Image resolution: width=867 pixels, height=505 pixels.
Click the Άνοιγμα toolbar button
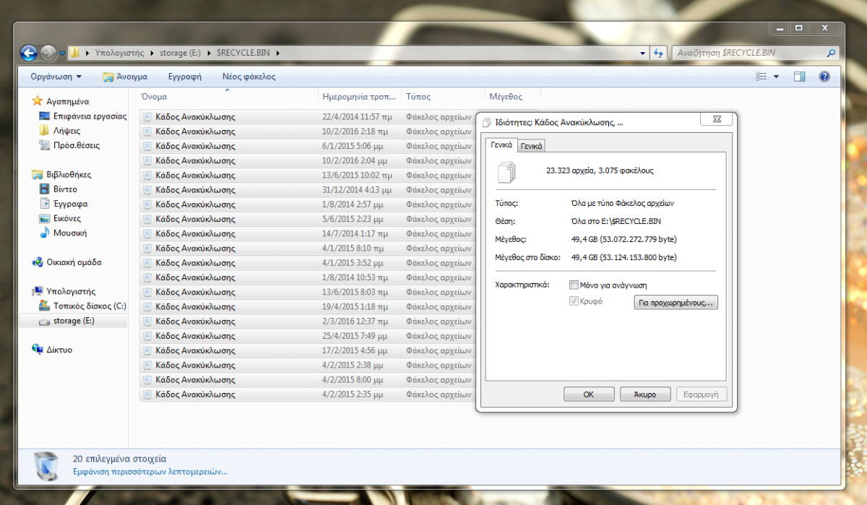tap(125, 77)
